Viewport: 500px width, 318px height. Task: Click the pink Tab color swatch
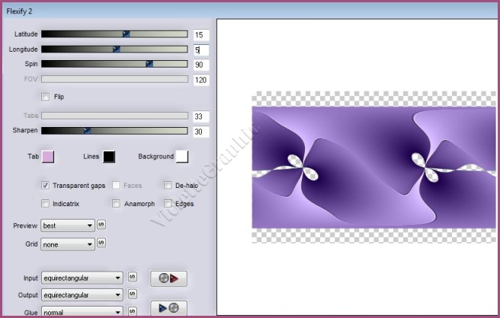(x=47, y=157)
